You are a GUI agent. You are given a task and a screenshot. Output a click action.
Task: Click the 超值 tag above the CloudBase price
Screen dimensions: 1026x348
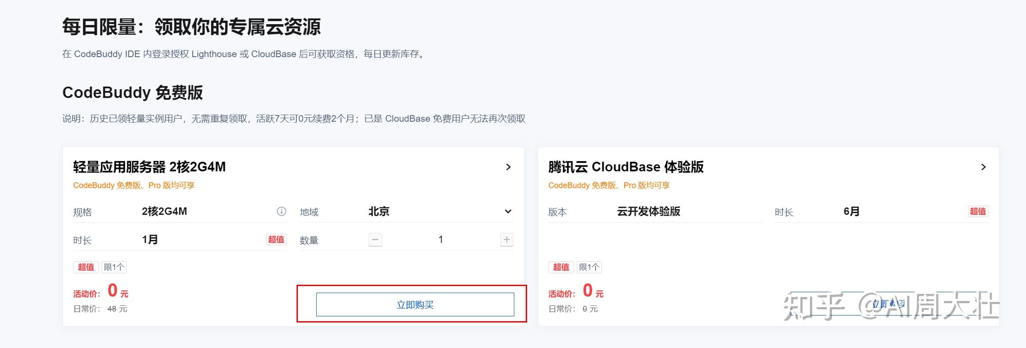click(561, 267)
